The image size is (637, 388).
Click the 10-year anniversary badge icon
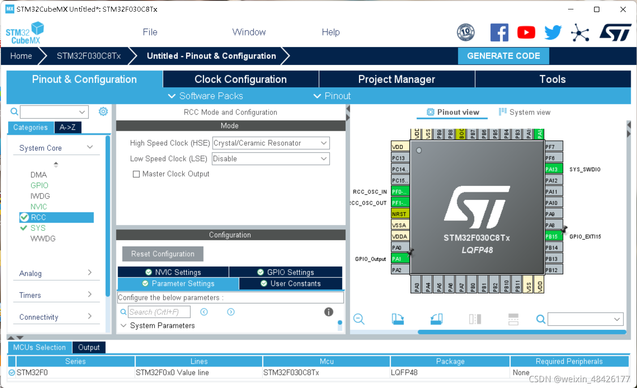tap(466, 32)
